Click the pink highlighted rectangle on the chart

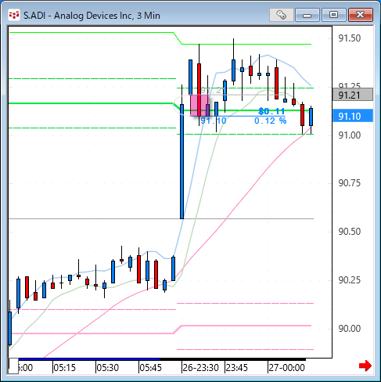pos(199,105)
